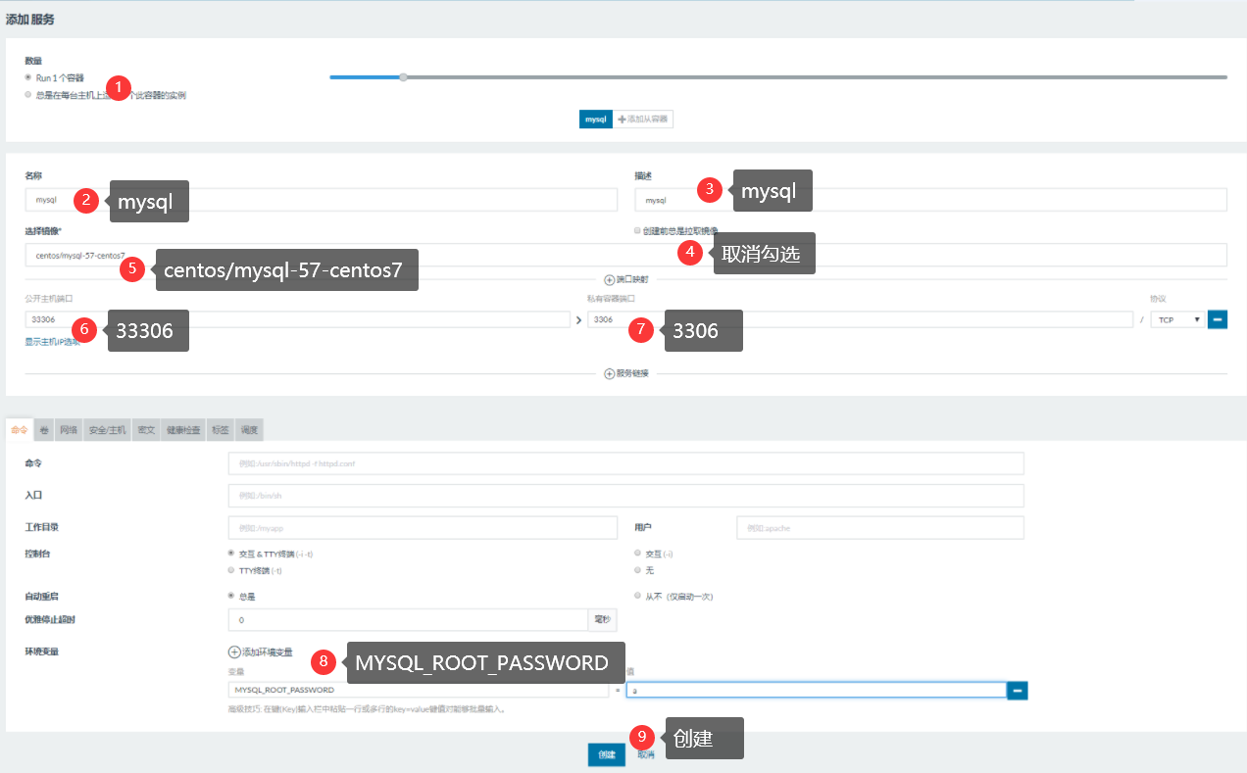The width and height of the screenshot is (1247, 773).
Task: Switch to the 标签 labels tab
Action: pyautogui.click(x=221, y=430)
